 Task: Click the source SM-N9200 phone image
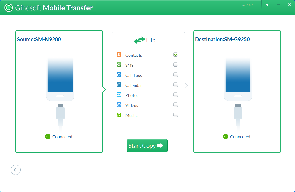[60, 78]
